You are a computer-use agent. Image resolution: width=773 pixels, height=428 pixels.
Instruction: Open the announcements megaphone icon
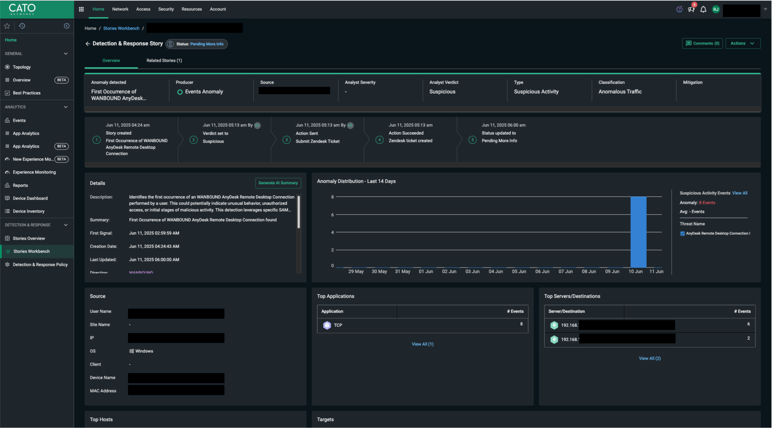click(x=691, y=10)
